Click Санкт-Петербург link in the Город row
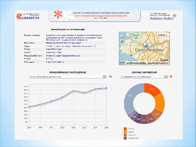Viewport: 196px width, 147px height. (54, 49)
